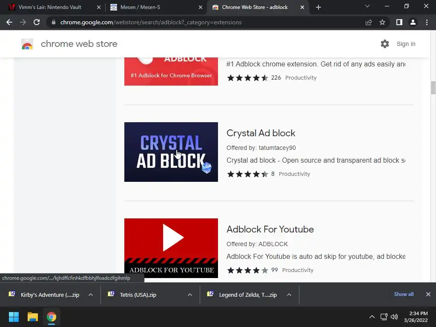Click the Crystal Ad block star rating
436x327 pixels.
247,174
